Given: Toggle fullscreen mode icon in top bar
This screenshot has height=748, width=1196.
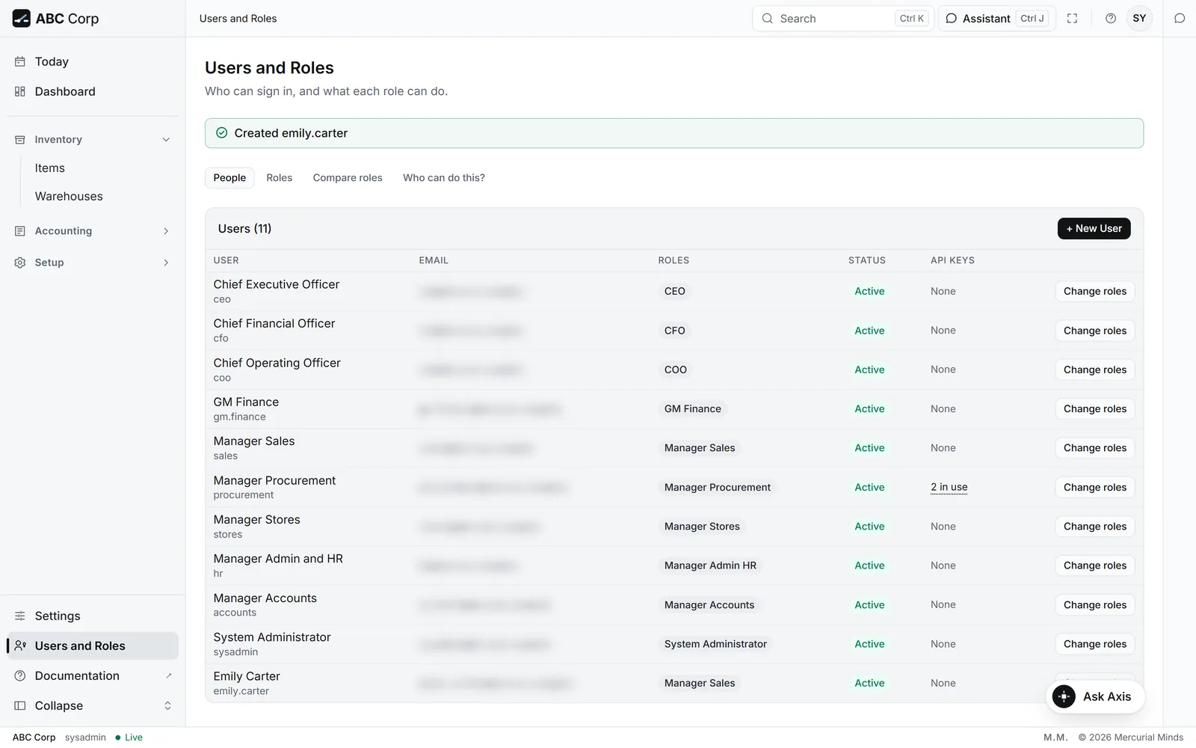Looking at the screenshot, I should coord(1072,19).
